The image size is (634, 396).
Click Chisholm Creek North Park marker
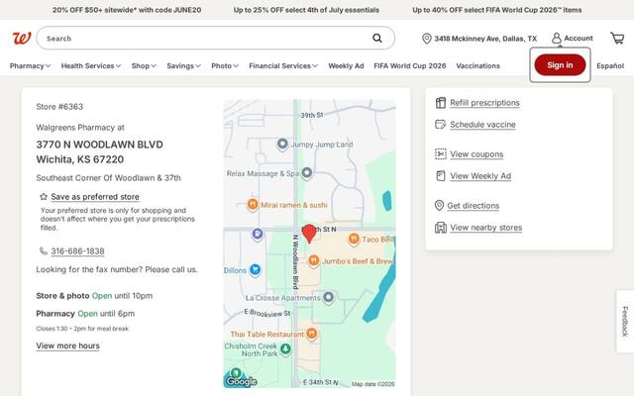pos(285,348)
